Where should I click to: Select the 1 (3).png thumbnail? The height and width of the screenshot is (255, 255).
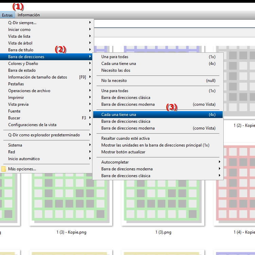pyautogui.click(x=163, y=203)
